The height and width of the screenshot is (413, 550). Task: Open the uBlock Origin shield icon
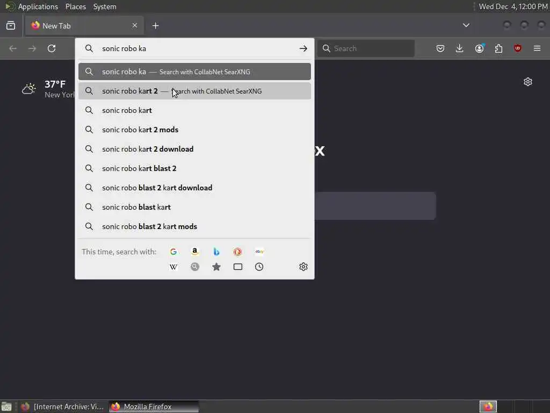click(x=518, y=48)
